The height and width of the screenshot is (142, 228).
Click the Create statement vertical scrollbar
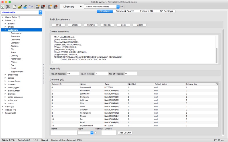[x=217, y=55]
